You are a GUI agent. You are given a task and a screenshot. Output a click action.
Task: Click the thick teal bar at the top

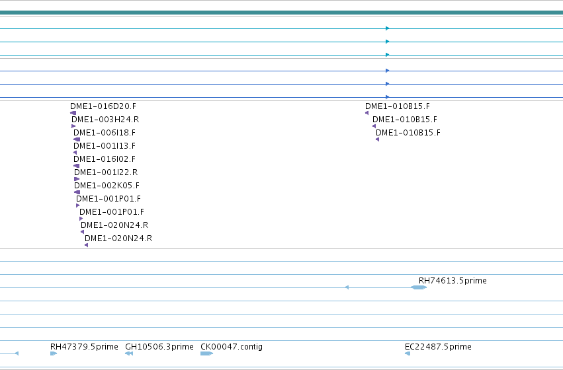pyautogui.click(x=282, y=13)
